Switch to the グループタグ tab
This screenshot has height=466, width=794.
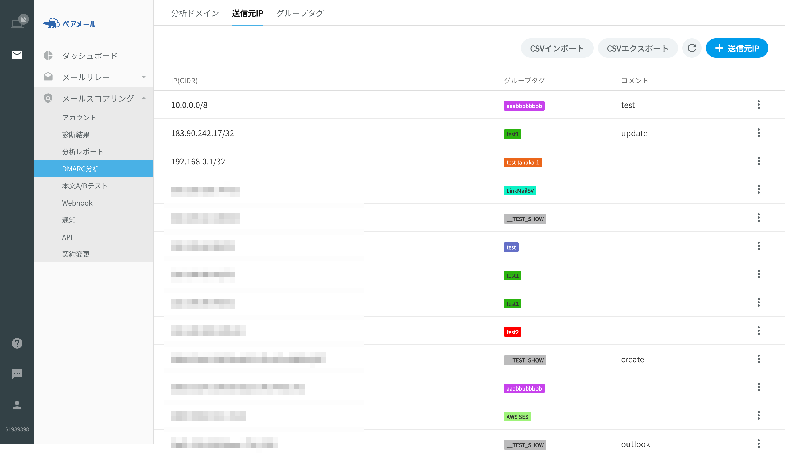click(300, 13)
